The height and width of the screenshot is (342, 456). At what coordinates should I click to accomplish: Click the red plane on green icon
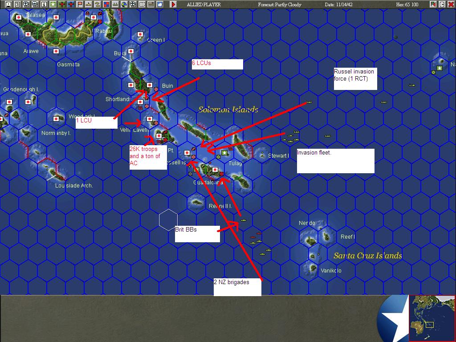tap(61, 4)
